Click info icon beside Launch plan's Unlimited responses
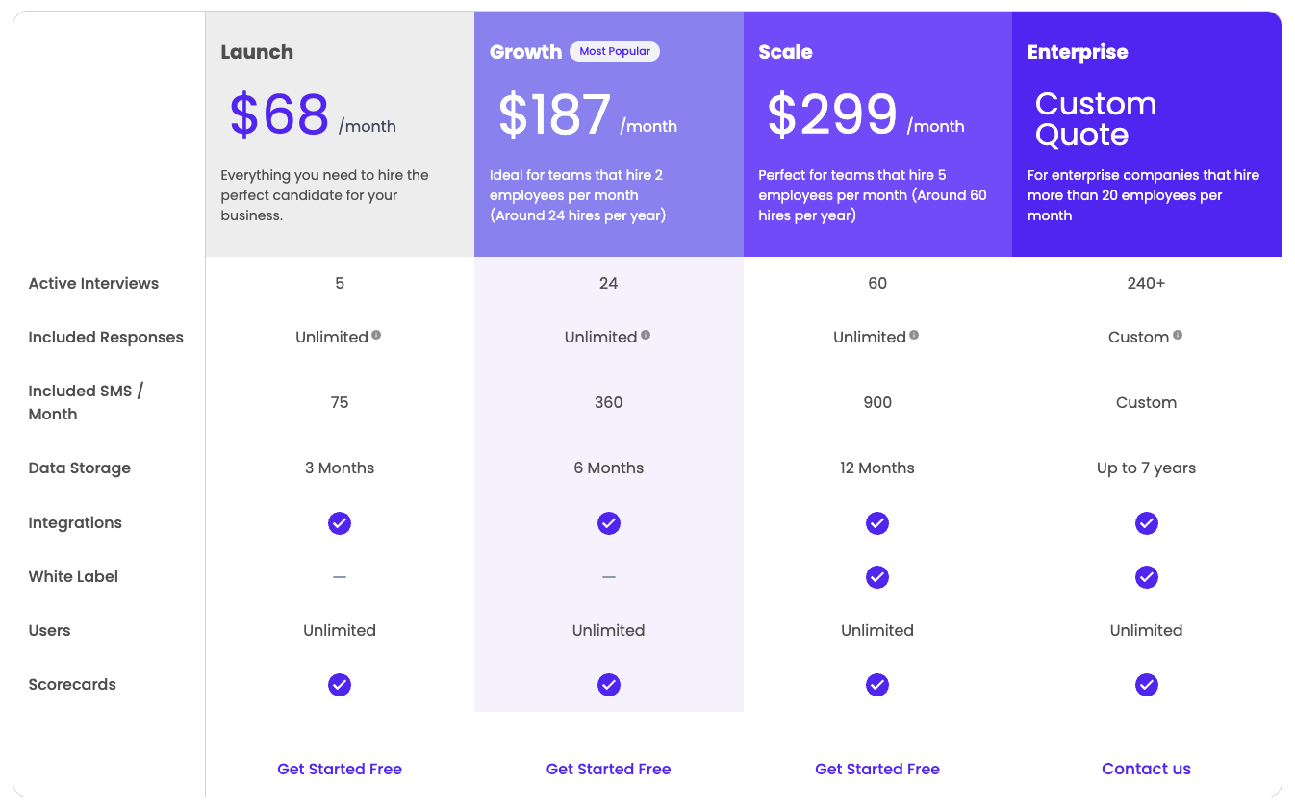 (376, 335)
